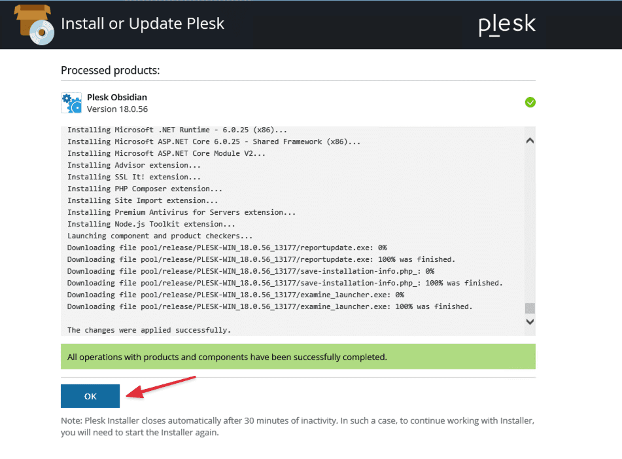The image size is (622, 459).
Task: Click the "Installing PHP Composer extension" log line
Action: point(145,189)
